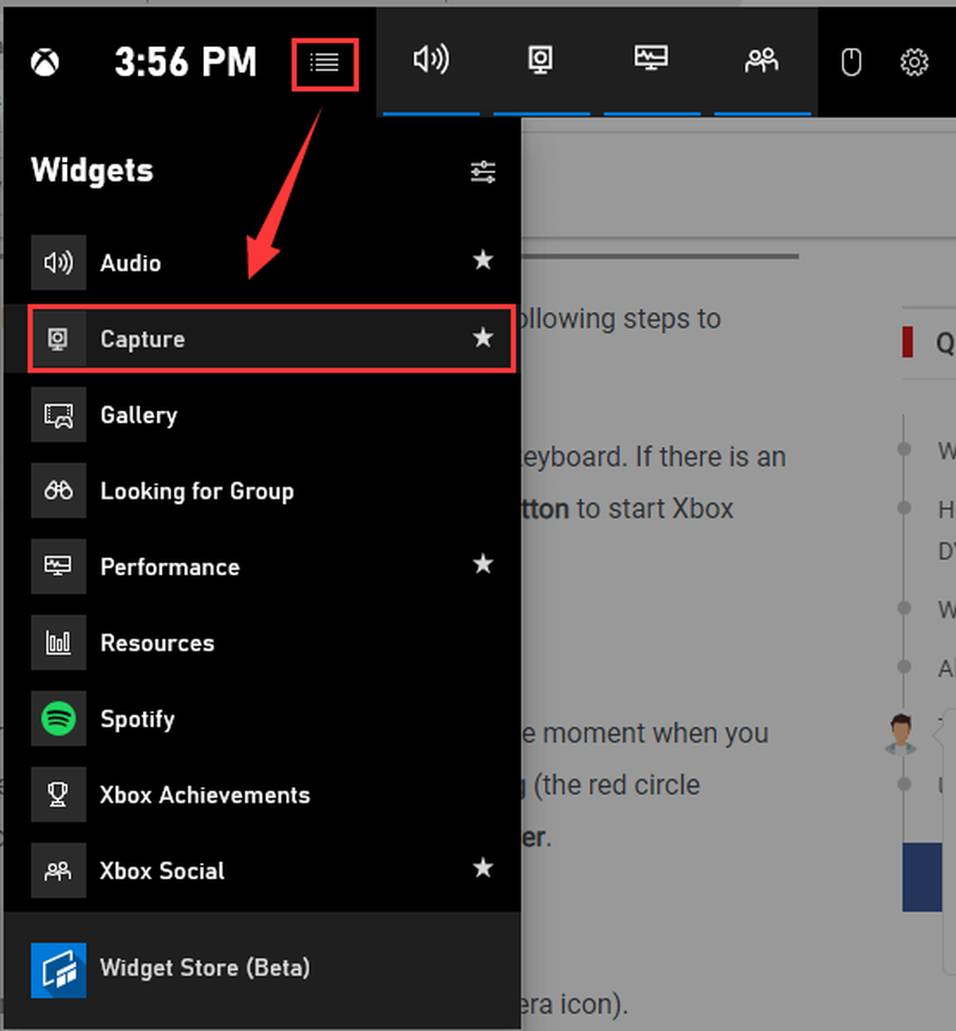Toggle the Audio widget in top bar
Image resolution: width=956 pixels, height=1031 pixels.
(x=431, y=60)
